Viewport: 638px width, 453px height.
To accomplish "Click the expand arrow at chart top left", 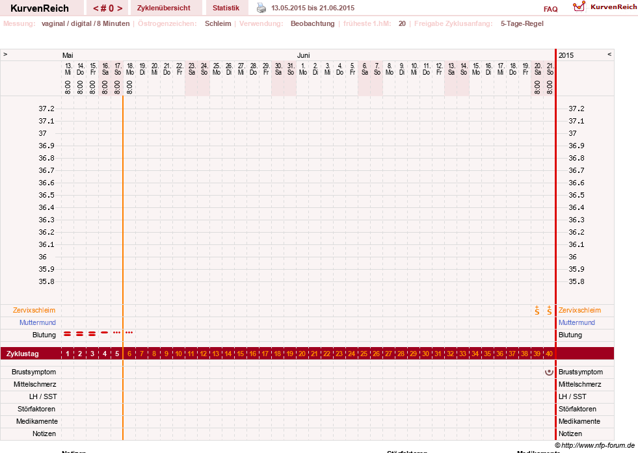I will point(5,54).
